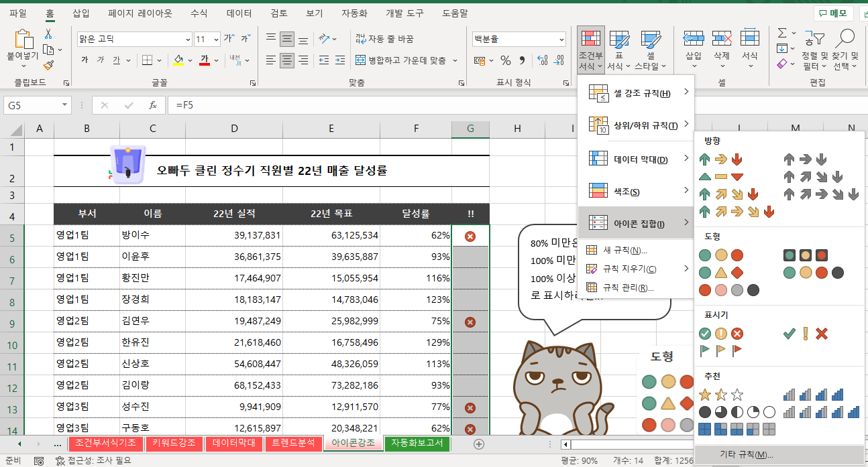
Task: Select 데이터 막대 menu item
Action: point(636,159)
